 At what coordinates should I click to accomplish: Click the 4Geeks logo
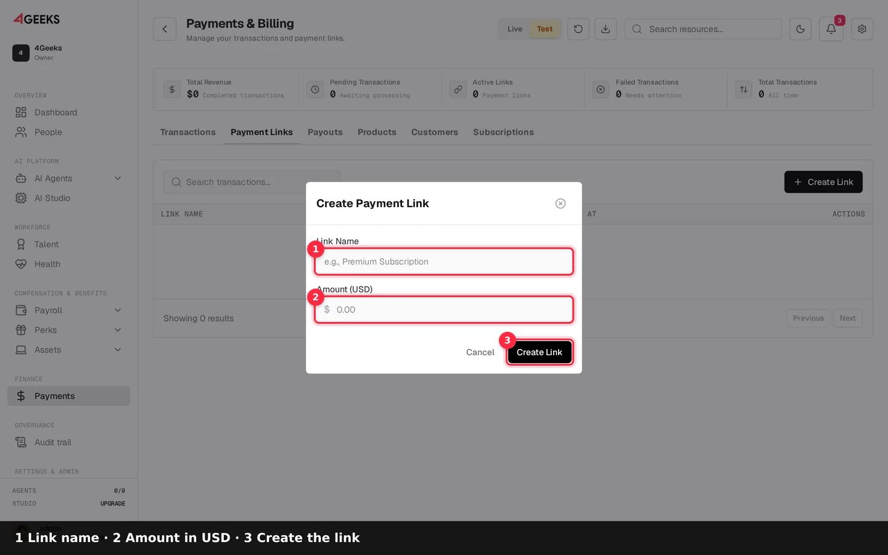37,18
